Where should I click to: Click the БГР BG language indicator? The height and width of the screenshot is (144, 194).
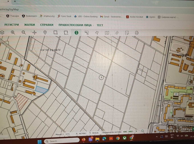point(172,136)
